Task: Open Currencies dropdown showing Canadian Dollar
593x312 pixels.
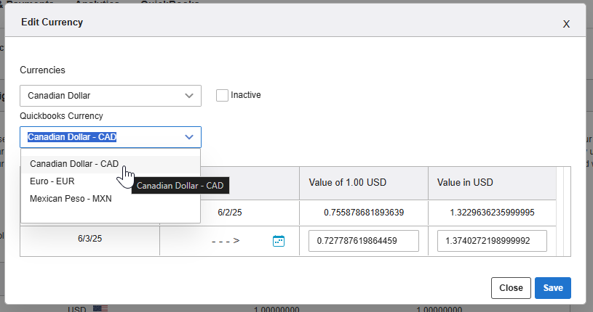Action: (x=111, y=96)
